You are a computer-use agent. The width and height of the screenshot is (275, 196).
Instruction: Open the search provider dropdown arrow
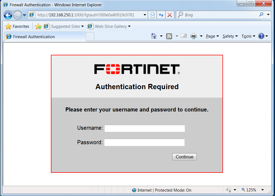(x=268, y=15)
